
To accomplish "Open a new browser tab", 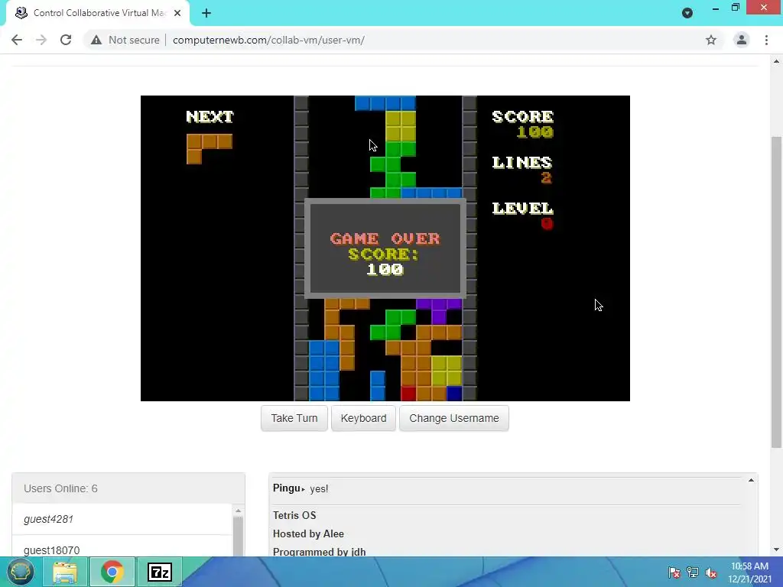I will point(206,13).
